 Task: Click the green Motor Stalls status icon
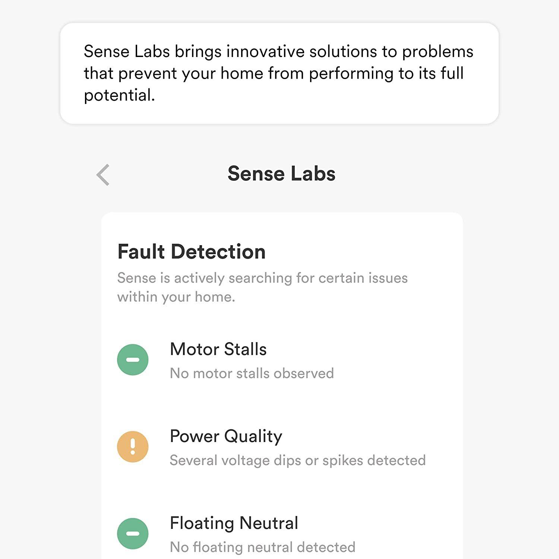coord(133,360)
